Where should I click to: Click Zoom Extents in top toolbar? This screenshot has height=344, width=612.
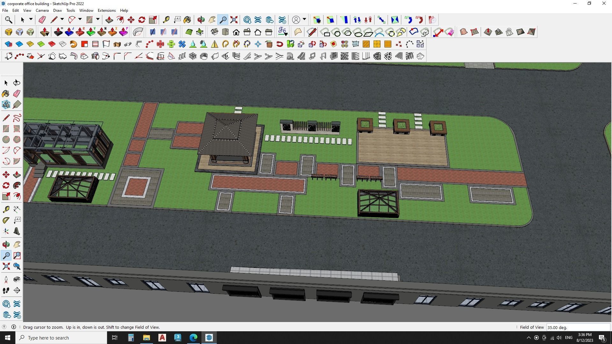pyautogui.click(x=234, y=20)
